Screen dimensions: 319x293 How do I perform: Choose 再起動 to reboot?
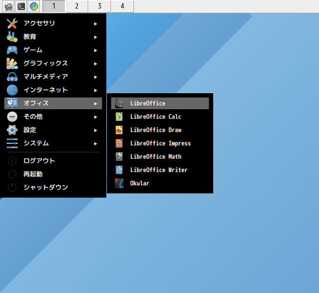click(x=53, y=174)
